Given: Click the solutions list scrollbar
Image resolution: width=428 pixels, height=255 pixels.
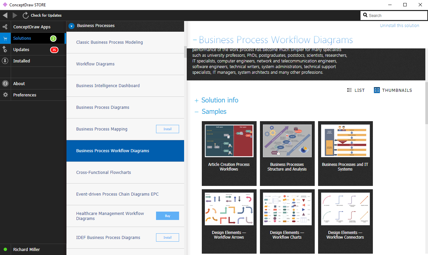Looking at the screenshot, I should 186,52.
